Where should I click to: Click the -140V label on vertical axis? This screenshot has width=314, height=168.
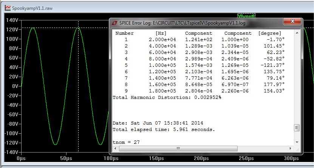click(x=11, y=152)
